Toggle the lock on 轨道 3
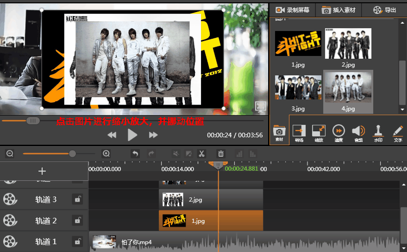 [77, 199]
